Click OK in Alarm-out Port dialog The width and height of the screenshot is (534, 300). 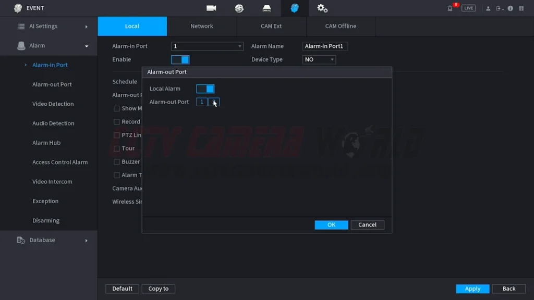pos(331,225)
